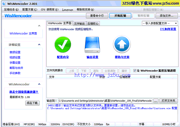This screenshot has height=127, width=180.
Task: Click the 32000Hz status bar entry
Action: click(55, 124)
